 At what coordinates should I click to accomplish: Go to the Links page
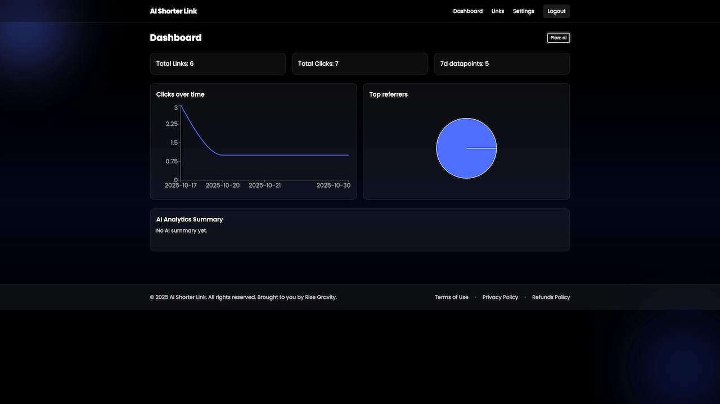498,11
